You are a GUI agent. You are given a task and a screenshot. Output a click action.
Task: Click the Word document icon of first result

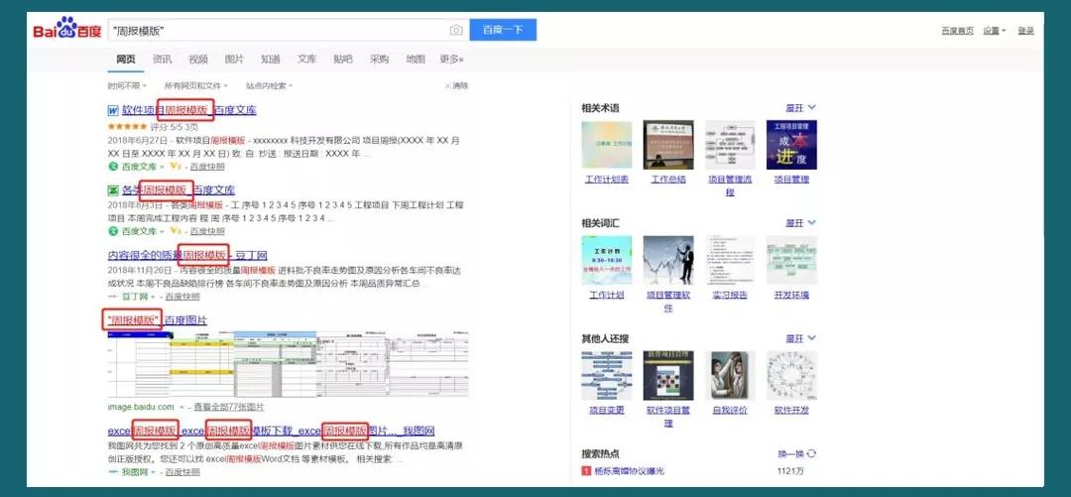tap(113, 110)
